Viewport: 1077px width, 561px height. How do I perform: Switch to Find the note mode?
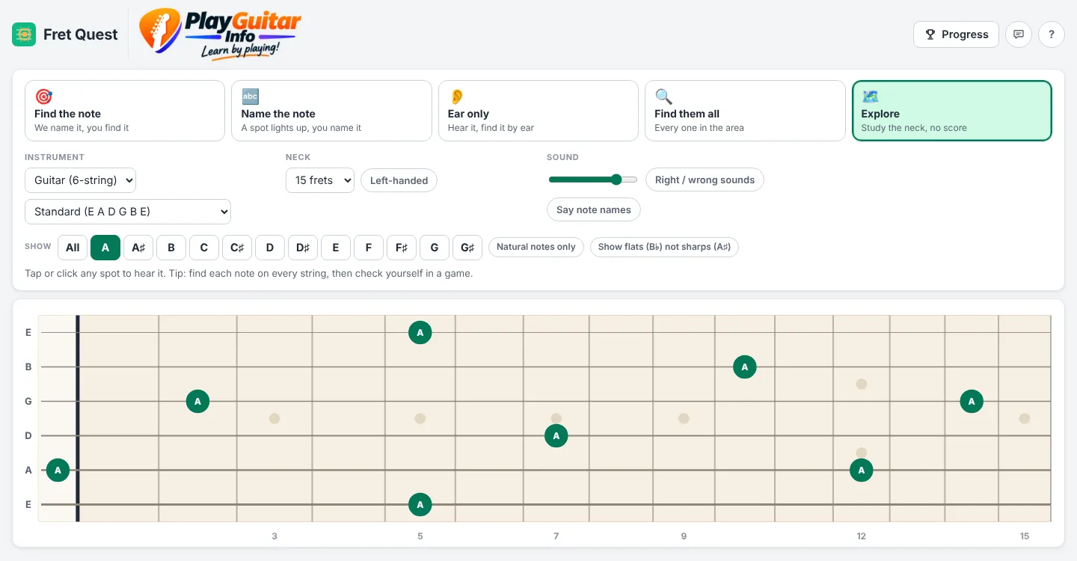pos(125,111)
